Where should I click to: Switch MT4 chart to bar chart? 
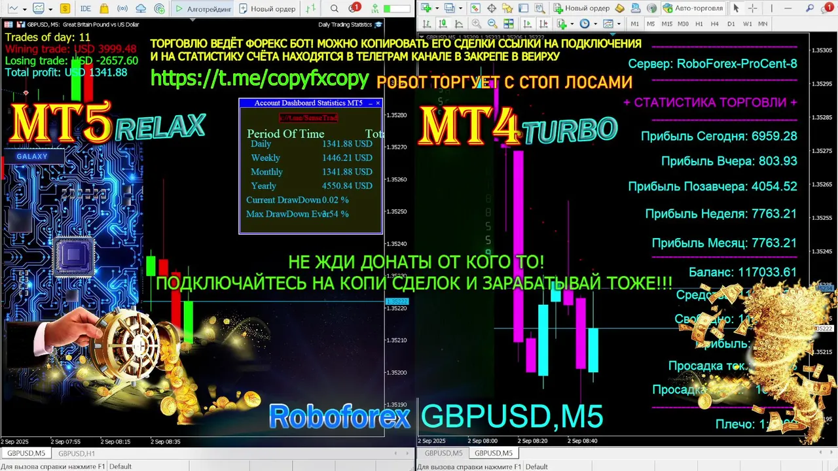426,24
